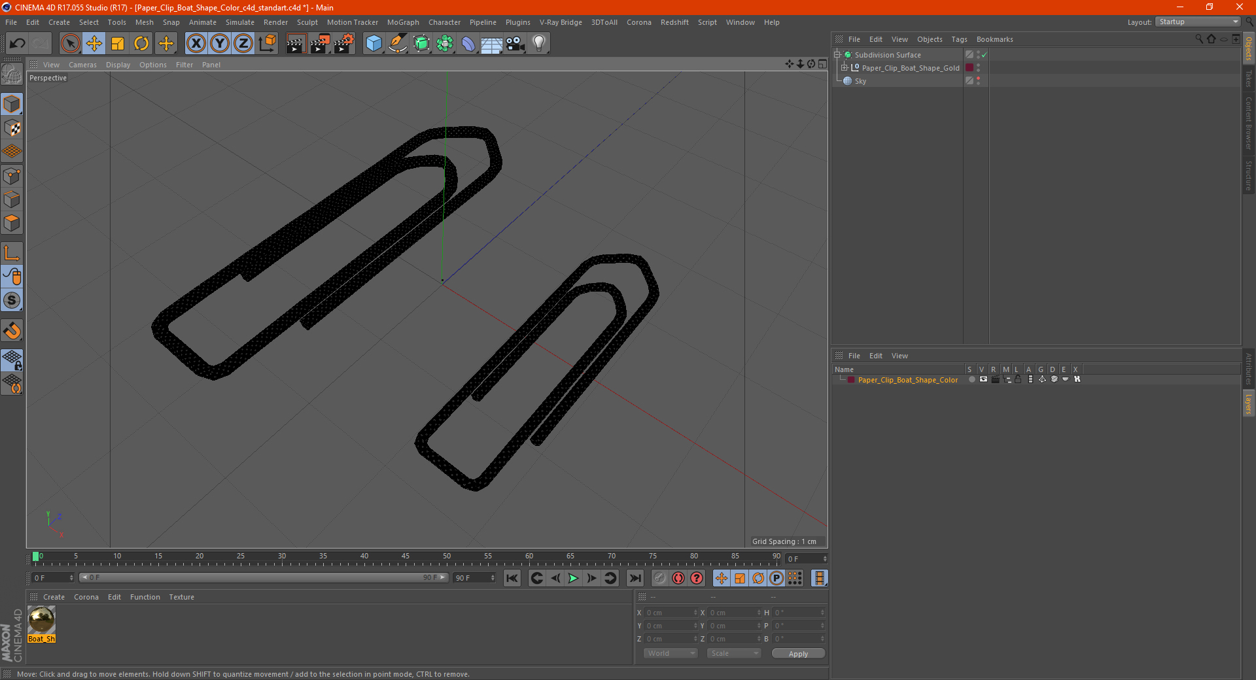Make object editable in left palette
The height and width of the screenshot is (680, 1256).
(12, 75)
